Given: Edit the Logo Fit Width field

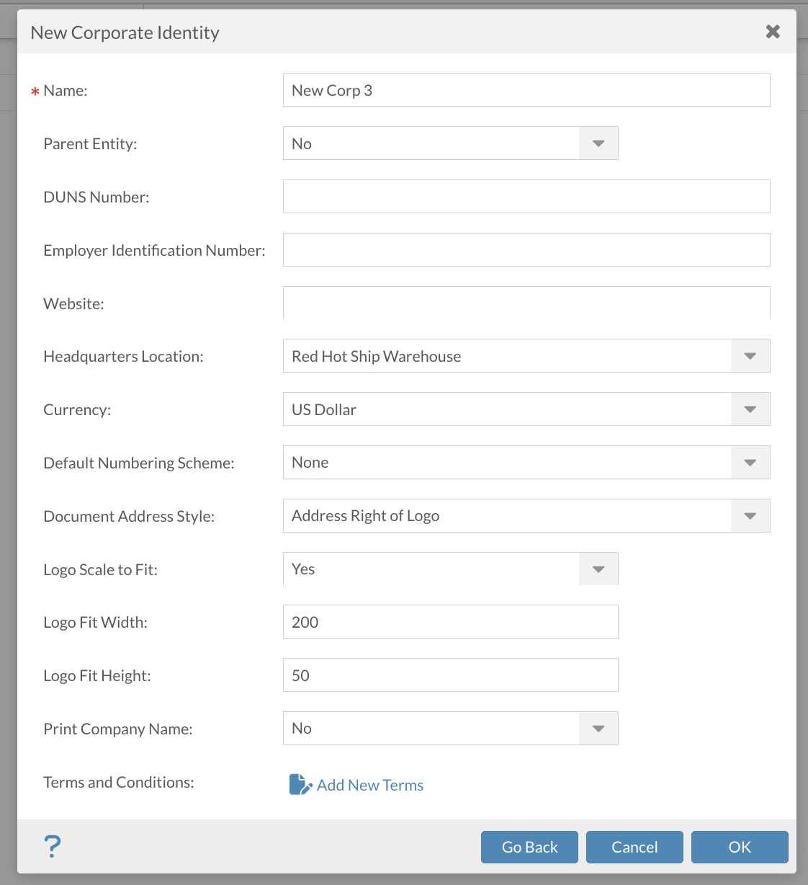Looking at the screenshot, I should tap(450, 622).
